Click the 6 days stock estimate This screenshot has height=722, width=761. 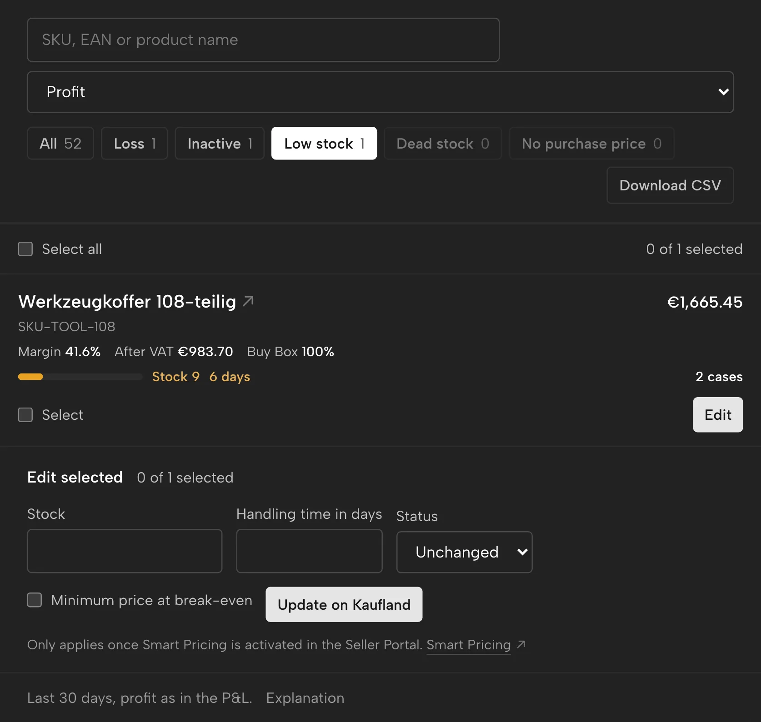[x=230, y=377]
